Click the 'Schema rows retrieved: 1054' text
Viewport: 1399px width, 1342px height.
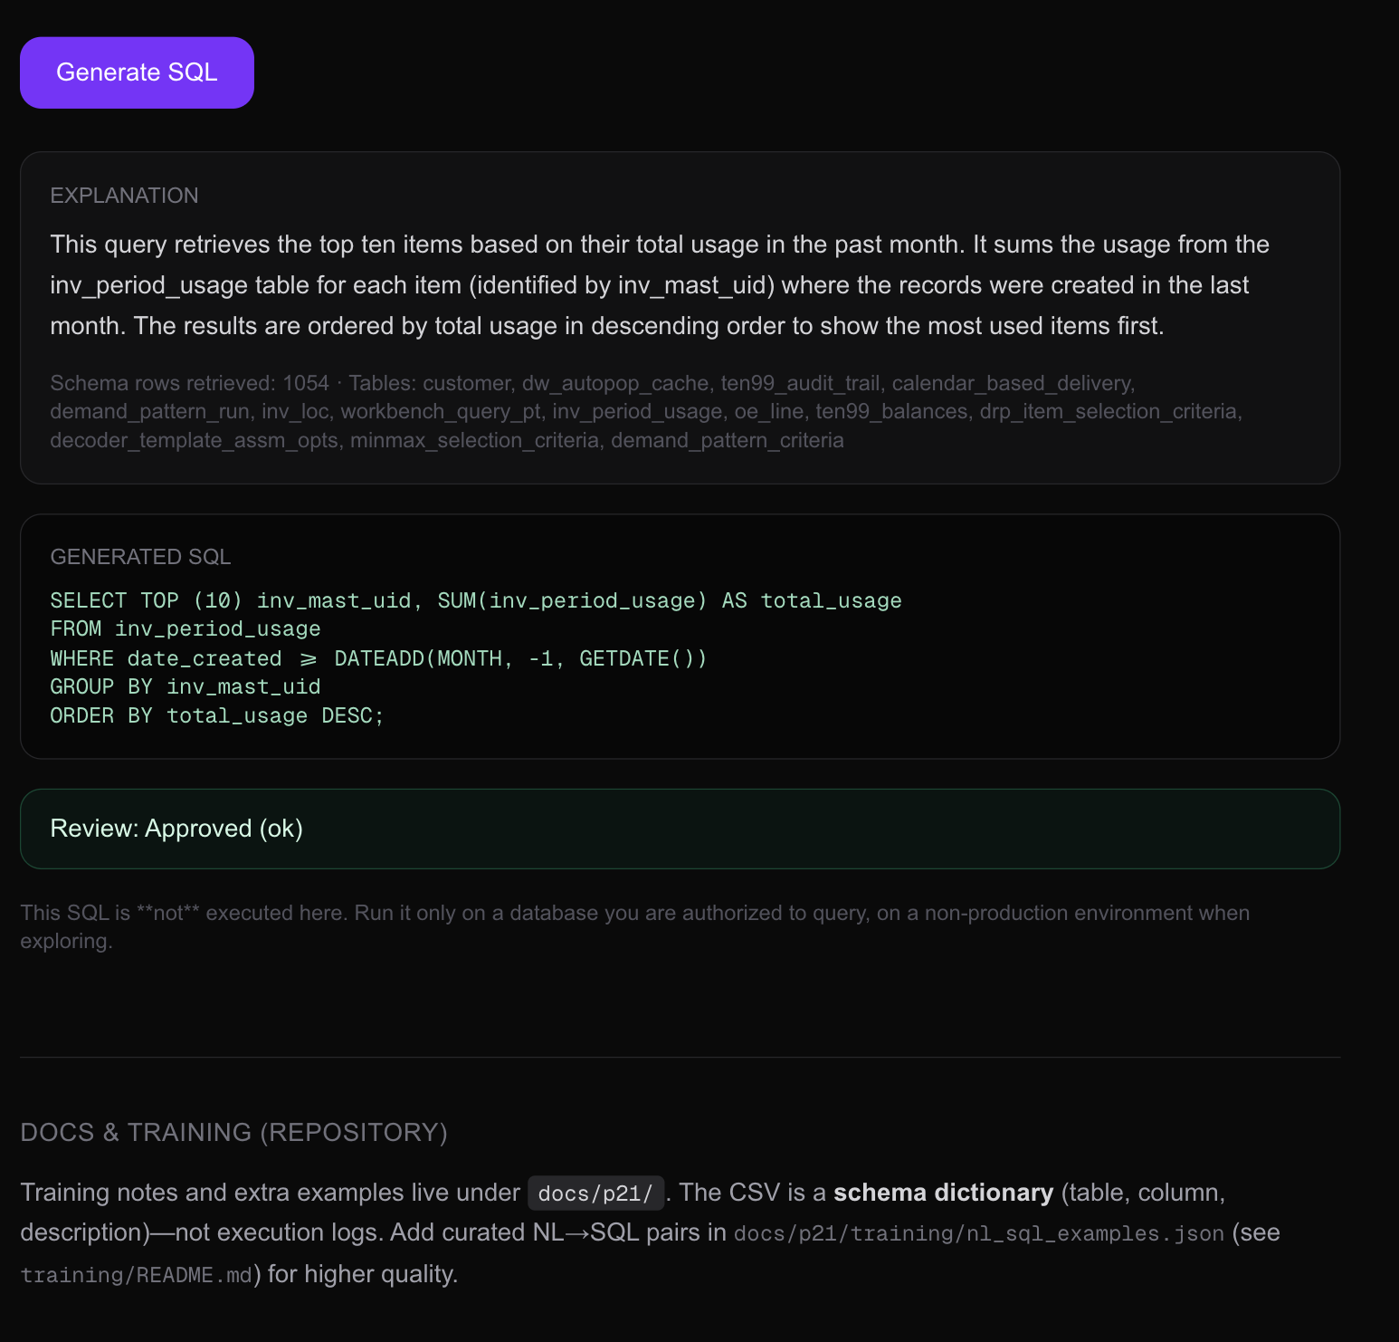click(189, 383)
